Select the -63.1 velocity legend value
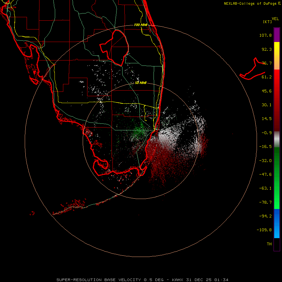Screen dimensions: 282x282 265,188
